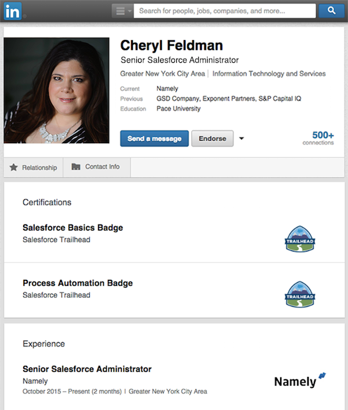Click the Contact Info card icon
Image resolution: width=348 pixels, height=410 pixels.
[x=76, y=167]
